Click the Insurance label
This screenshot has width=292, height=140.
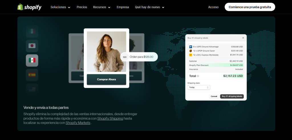pyautogui.click(x=194, y=69)
